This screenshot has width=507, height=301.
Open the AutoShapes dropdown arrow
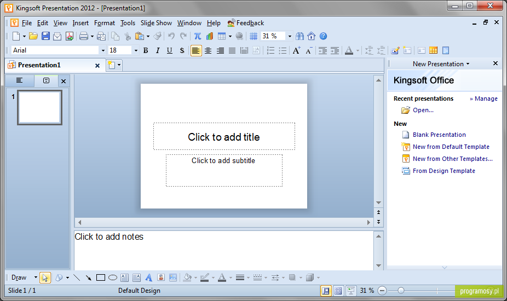(x=67, y=277)
